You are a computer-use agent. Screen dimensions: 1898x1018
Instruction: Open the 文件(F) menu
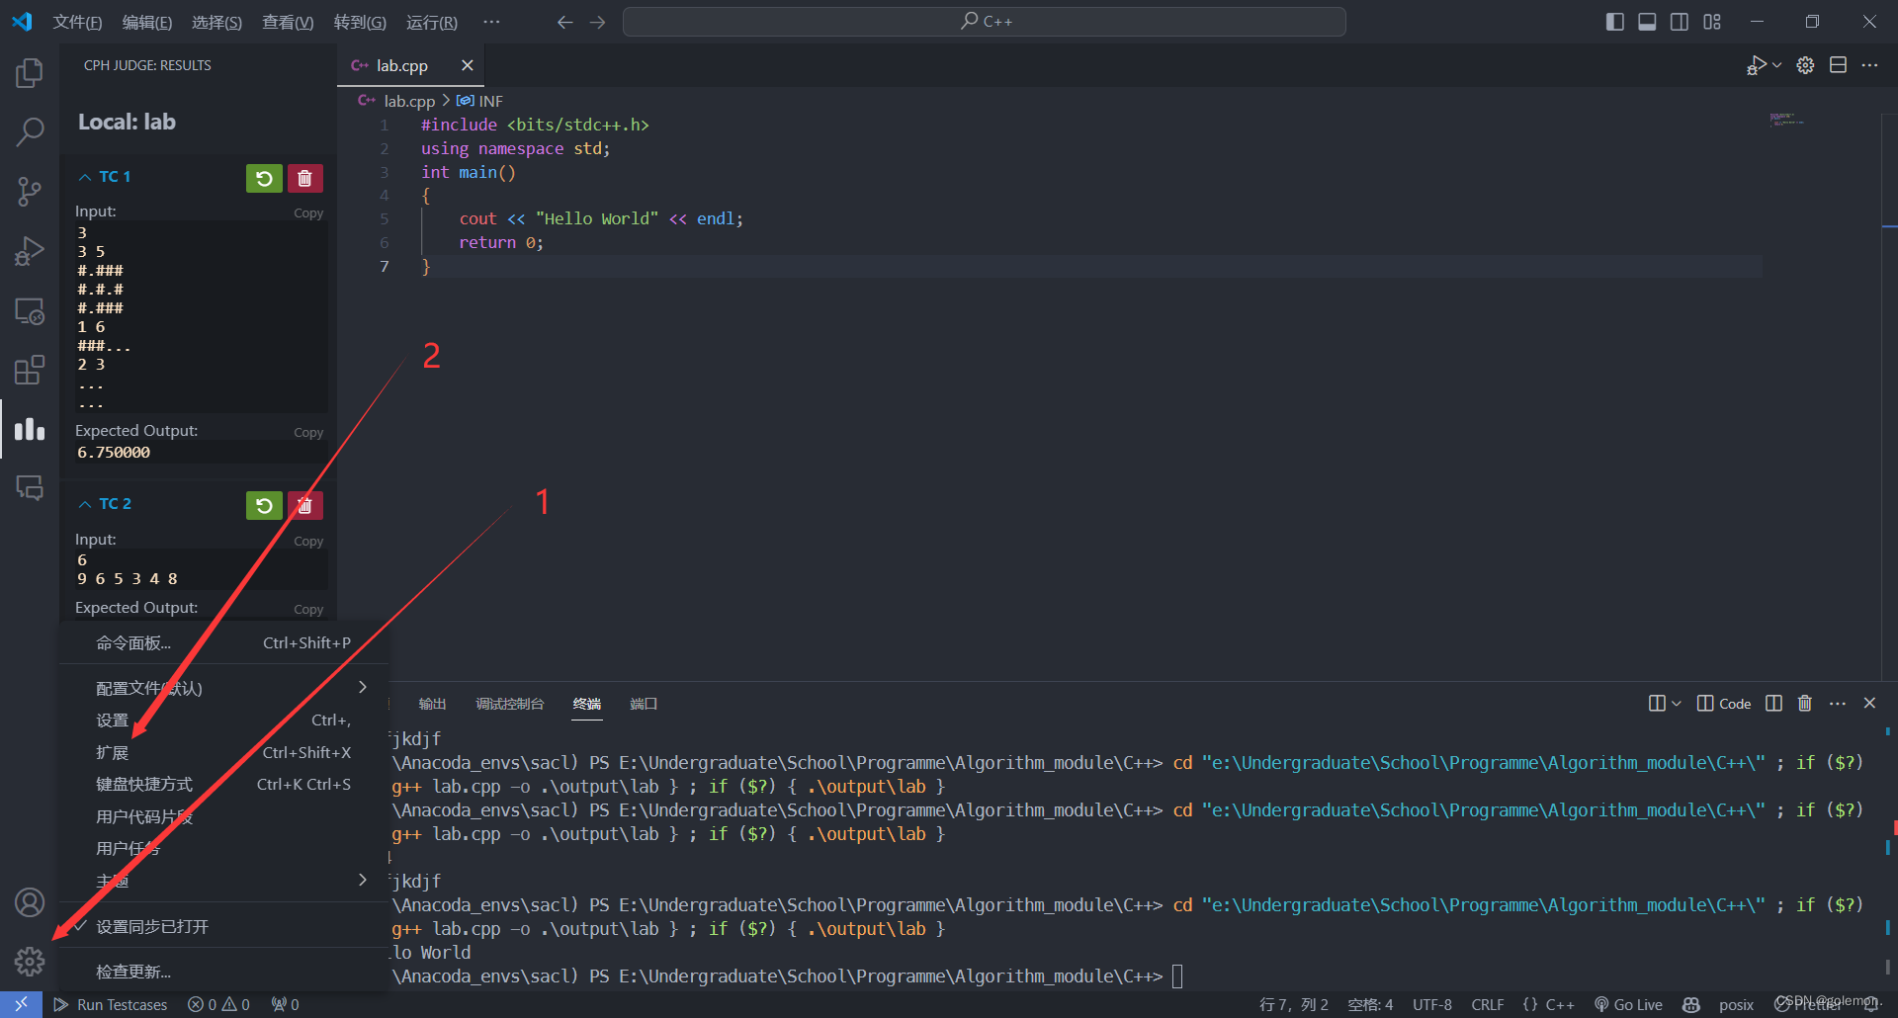(77, 22)
